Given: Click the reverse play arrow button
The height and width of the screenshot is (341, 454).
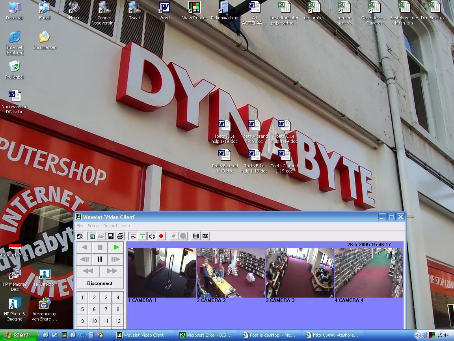Looking at the screenshot, I should pyautogui.click(x=84, y=247).
